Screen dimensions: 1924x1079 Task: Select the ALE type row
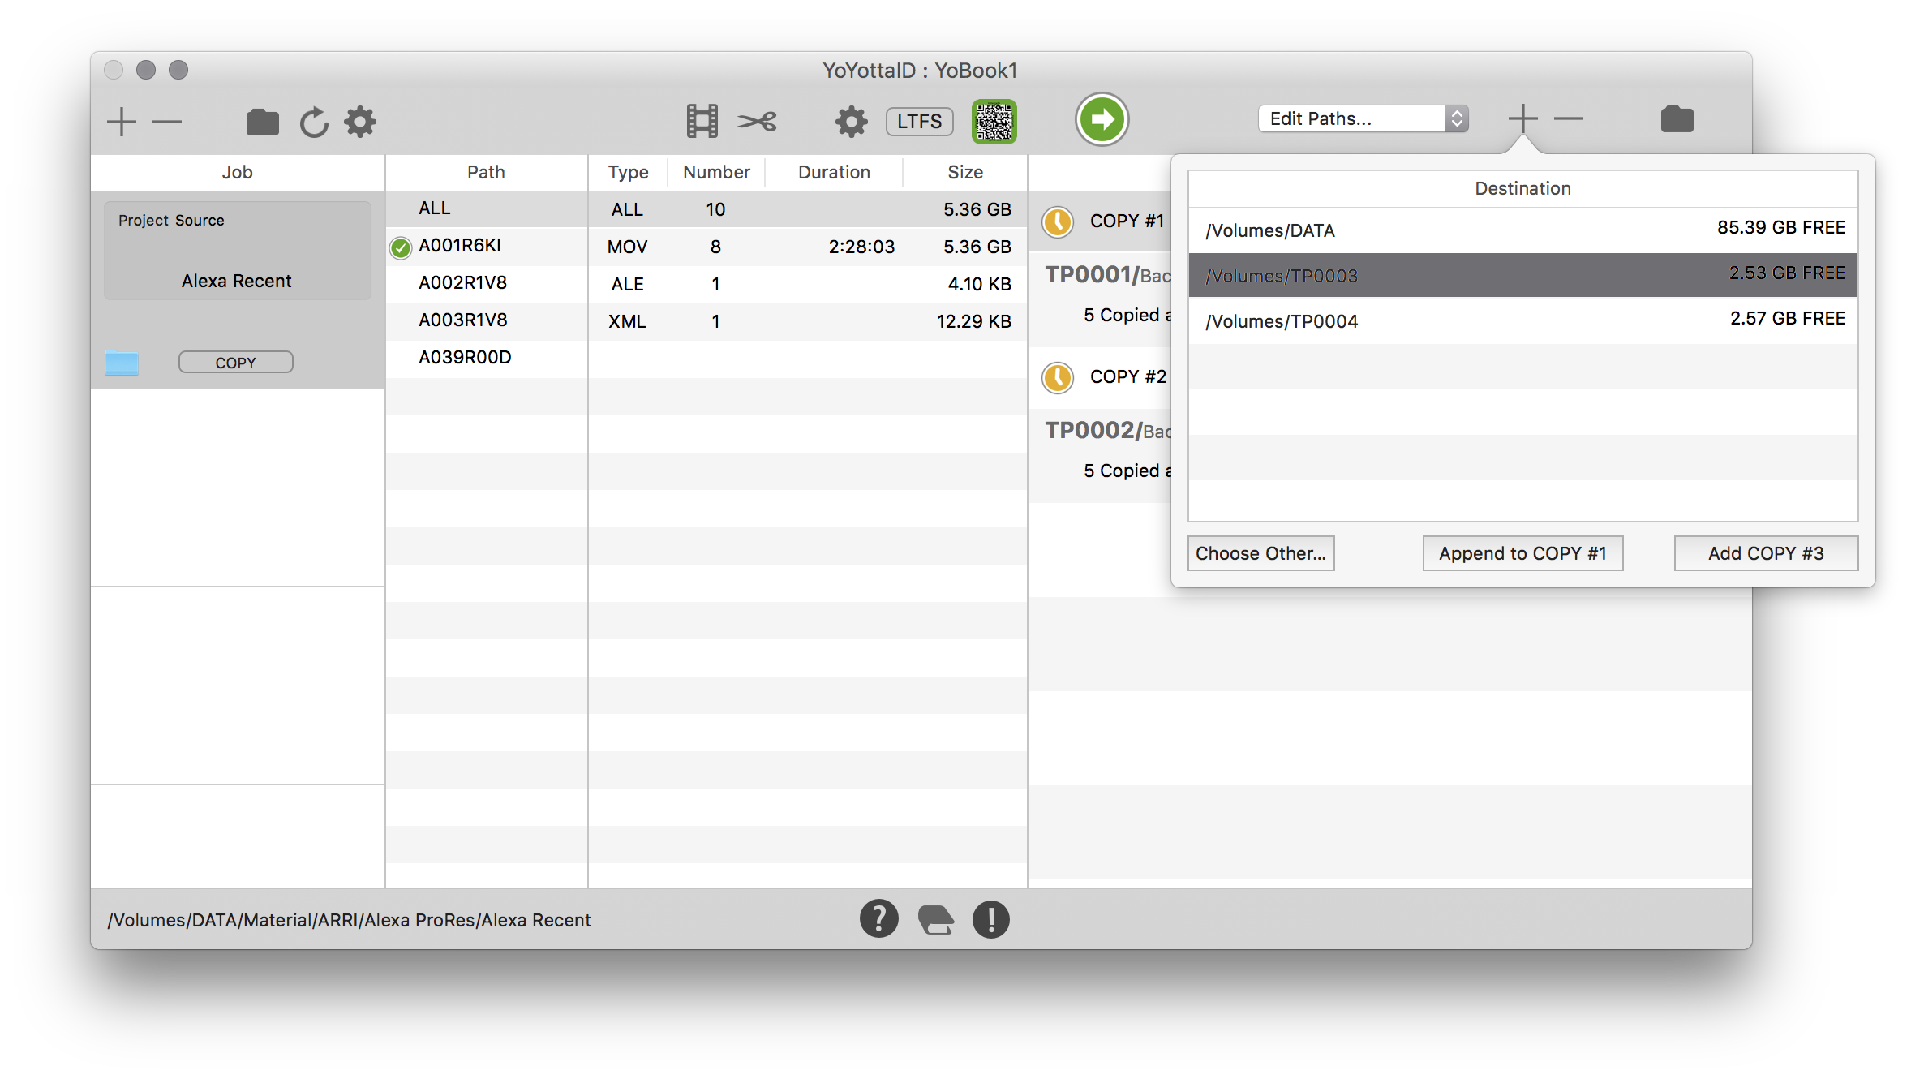pos(808,284)
